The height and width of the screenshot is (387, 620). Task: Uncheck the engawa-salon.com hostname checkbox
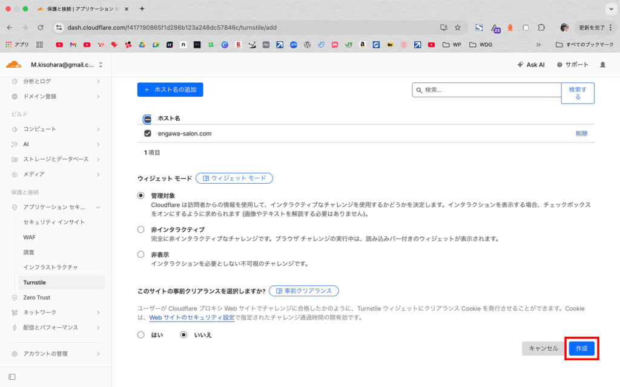click(147, 134)
